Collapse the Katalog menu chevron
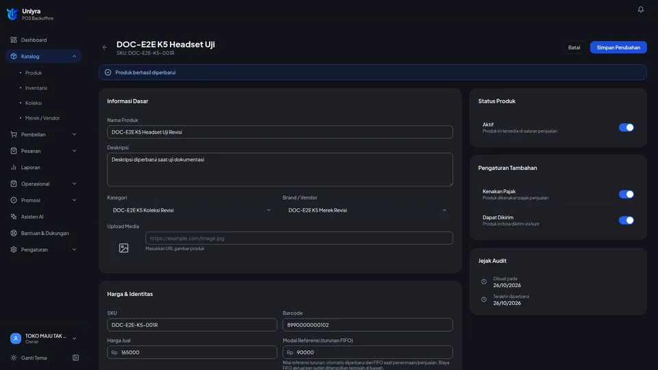The image size is (658, 370). (74, 56)
